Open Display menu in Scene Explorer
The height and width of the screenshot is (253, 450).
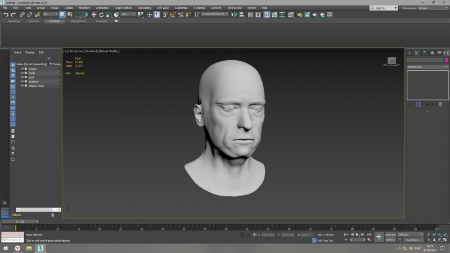point(30,52)
